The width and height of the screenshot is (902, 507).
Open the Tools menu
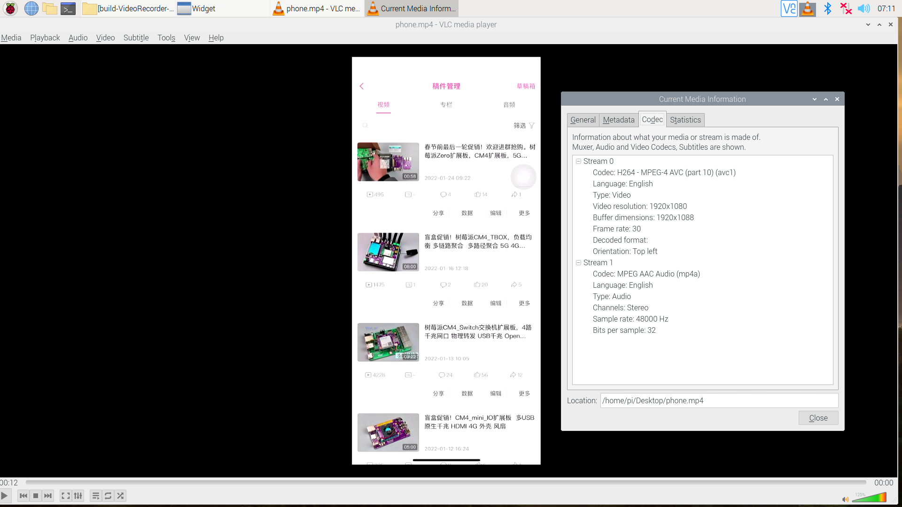[166, 38]
